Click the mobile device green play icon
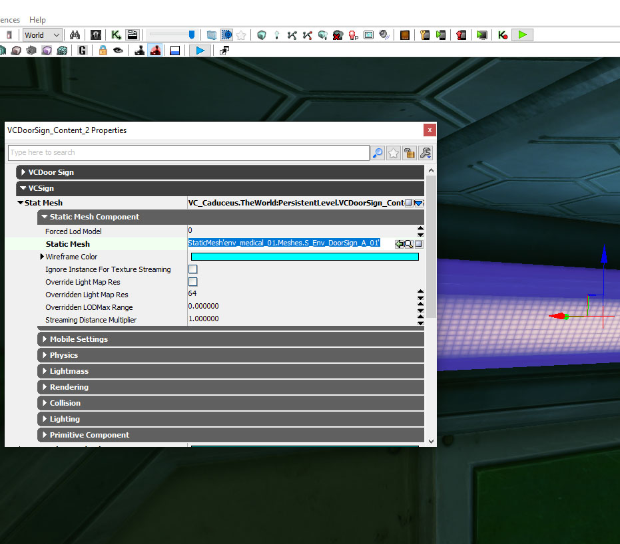The image size is (620, 544). 440,35
